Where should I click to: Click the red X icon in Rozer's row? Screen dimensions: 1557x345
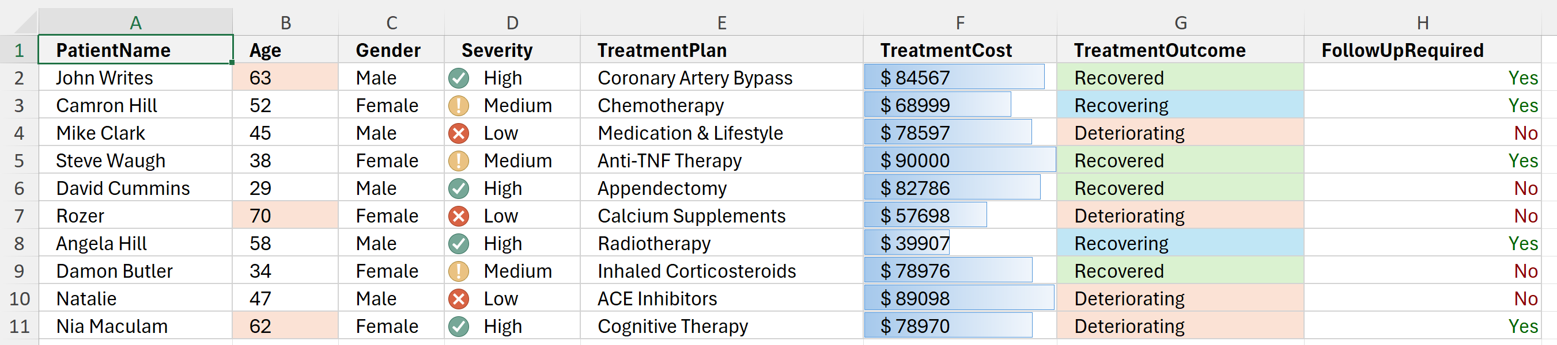459,216
